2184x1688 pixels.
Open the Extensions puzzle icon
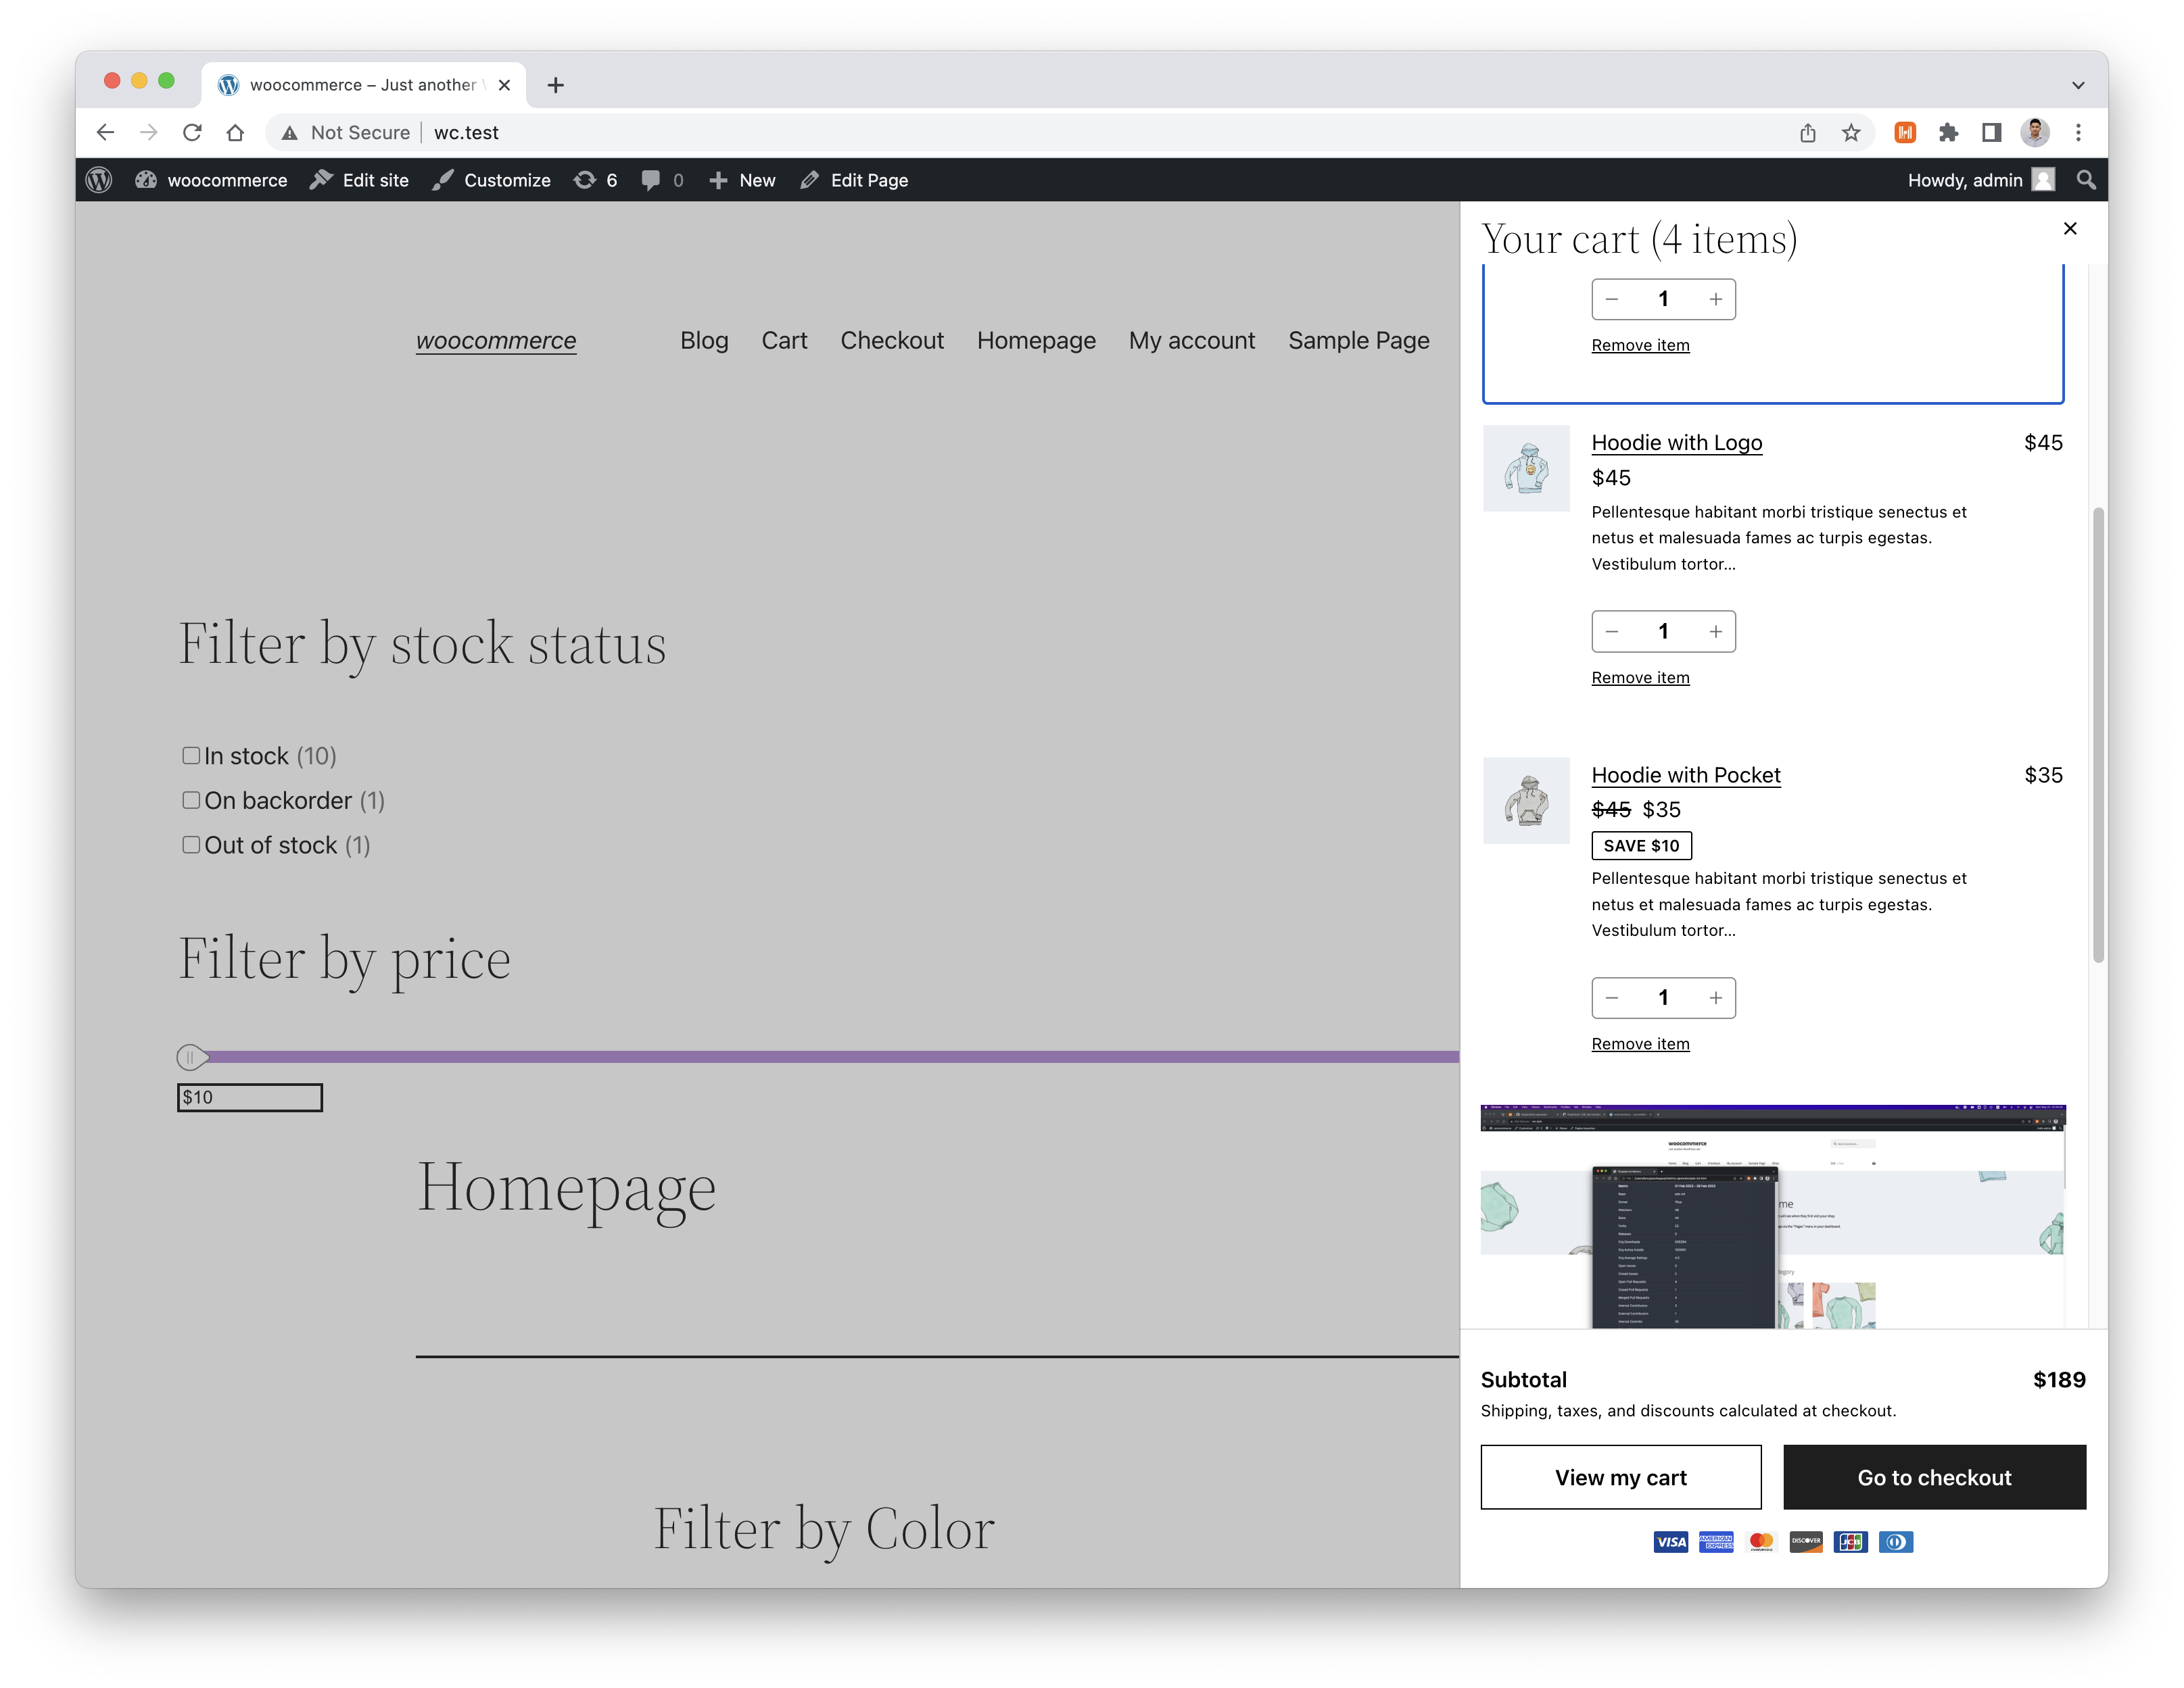(x=1948, y=132)
